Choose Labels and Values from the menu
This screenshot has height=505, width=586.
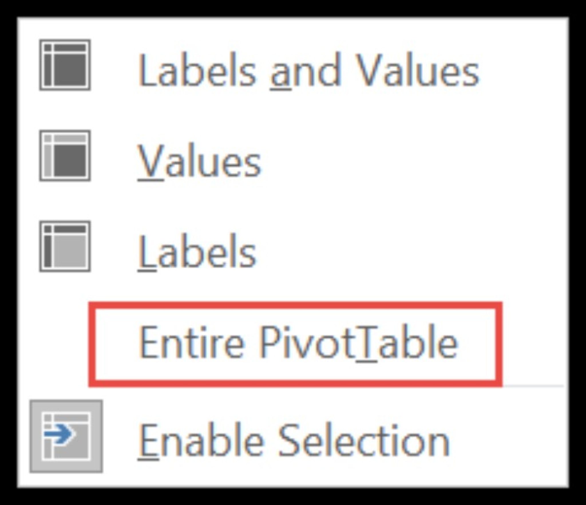pos(309,69)
